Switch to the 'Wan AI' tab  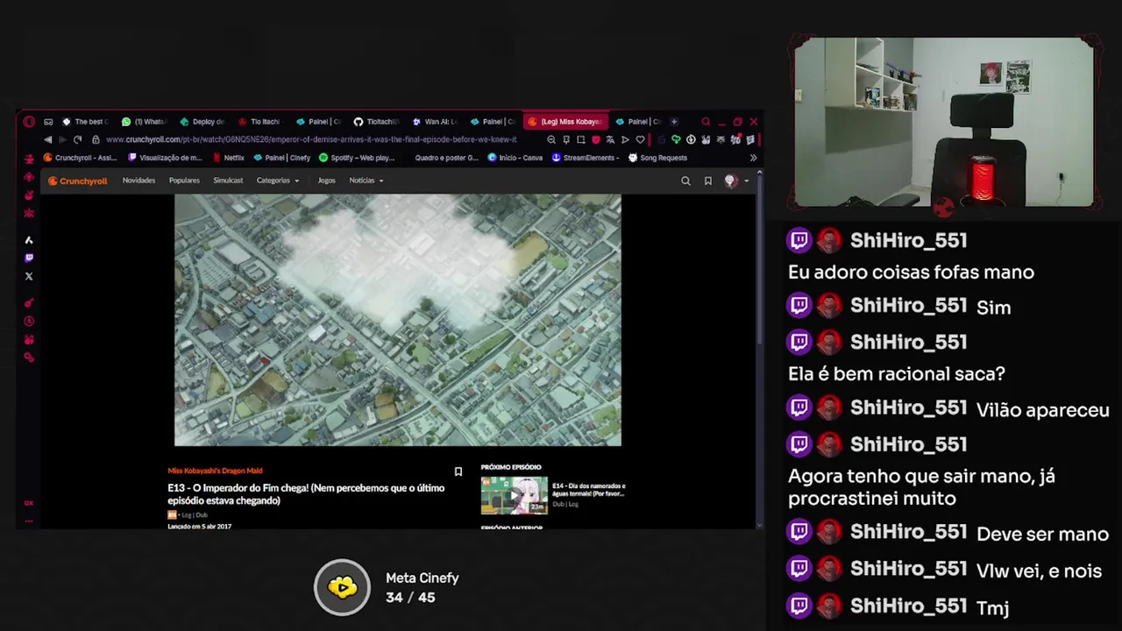436,122
